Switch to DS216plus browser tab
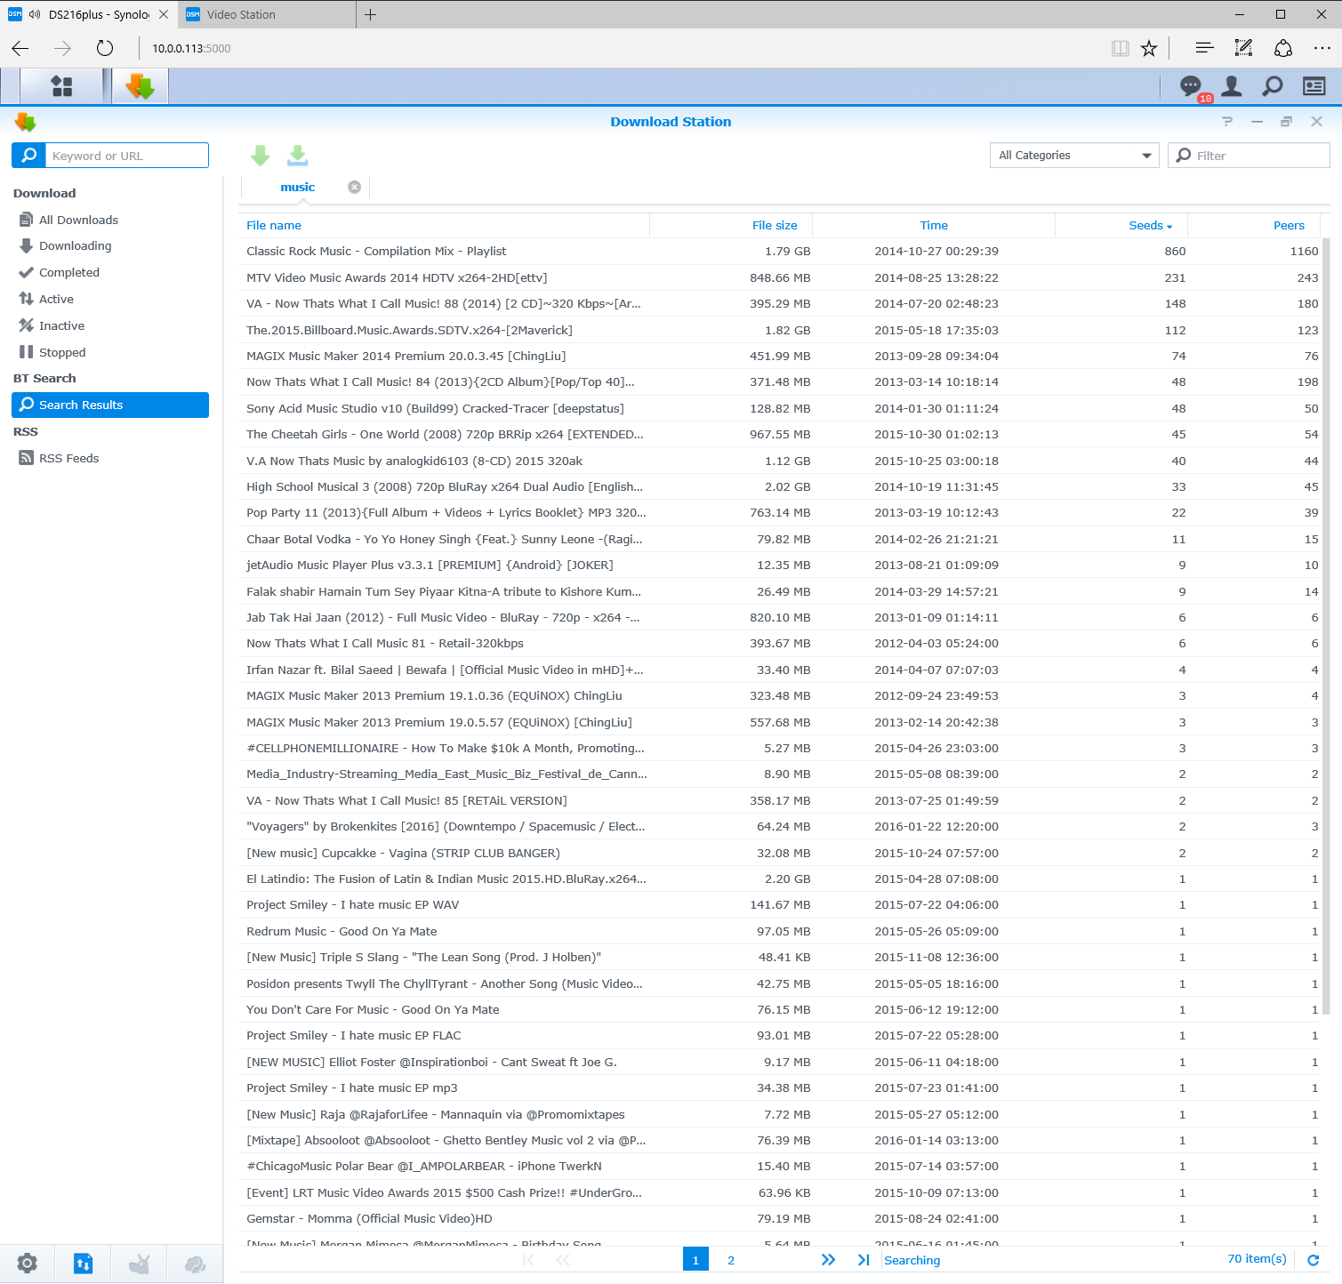The image size is (1342, 1284). tap(89, 14)
